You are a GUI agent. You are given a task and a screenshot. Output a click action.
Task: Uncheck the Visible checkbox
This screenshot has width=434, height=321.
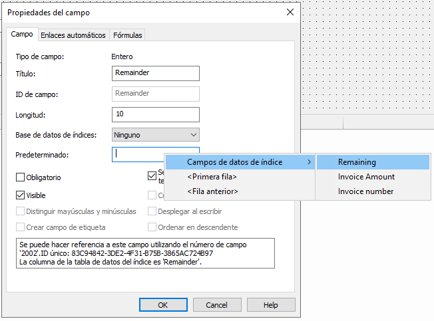[x=20, y=195]
